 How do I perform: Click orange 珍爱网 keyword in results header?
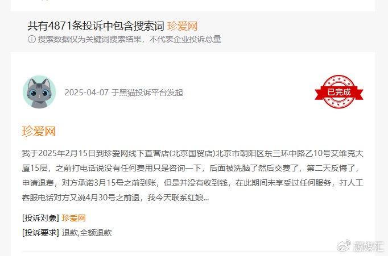(182, 26)
